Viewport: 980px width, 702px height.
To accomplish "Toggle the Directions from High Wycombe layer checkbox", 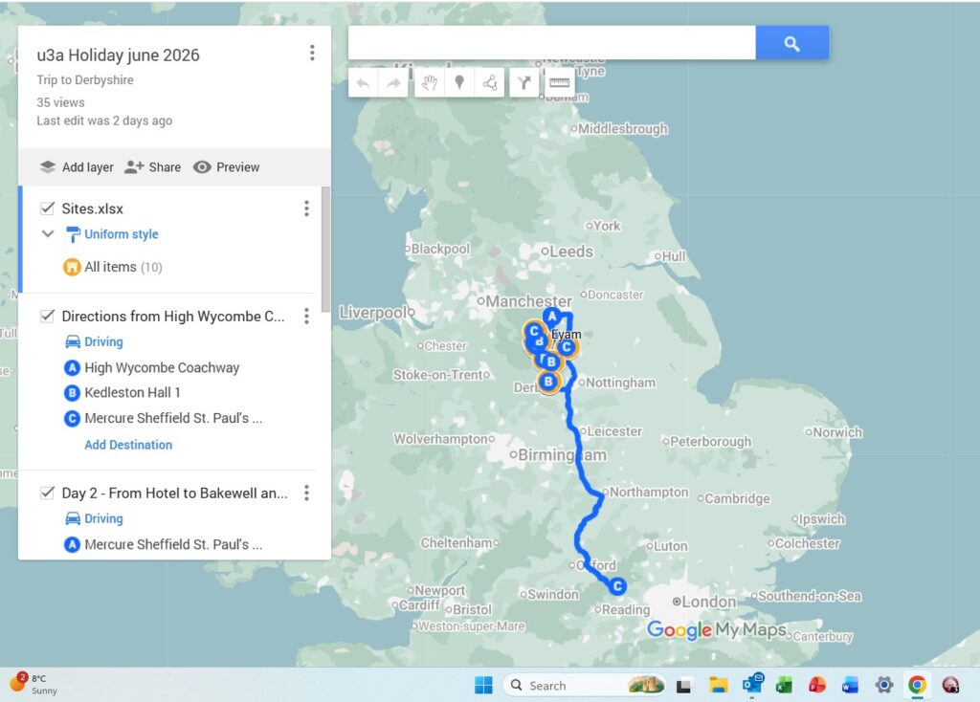I will pyautogui.click(x=47, y=316).
